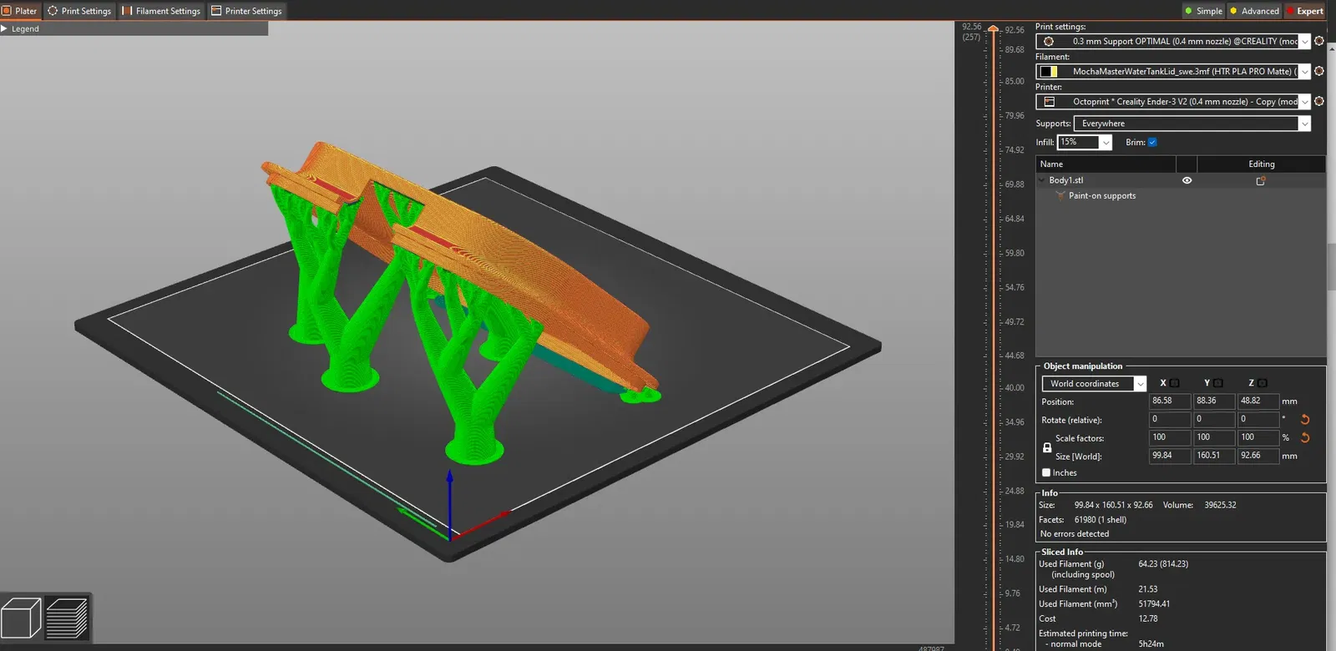Screen dimensions: 1336x651
Task: Click the Size Z field
Action: tap(1258, 457)
